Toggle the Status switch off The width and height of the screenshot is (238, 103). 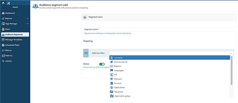click(x=102, y=64)
